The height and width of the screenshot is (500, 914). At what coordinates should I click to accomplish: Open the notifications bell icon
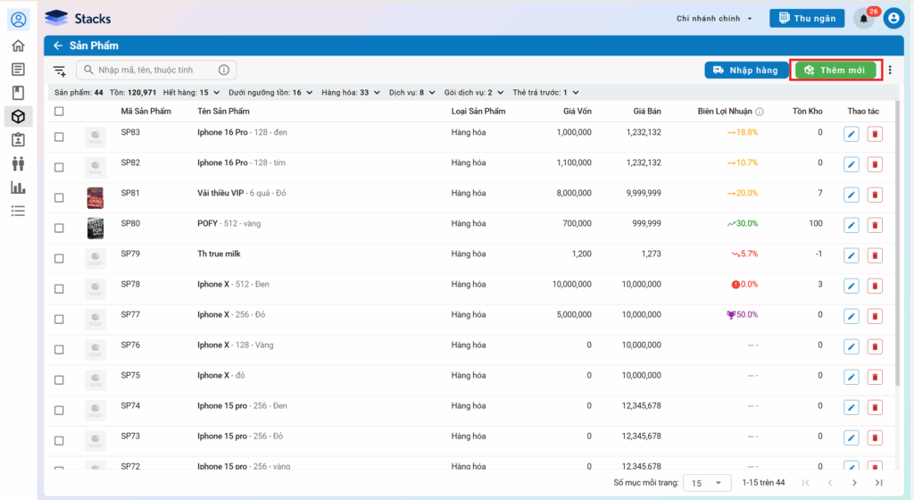pos(863,19)
